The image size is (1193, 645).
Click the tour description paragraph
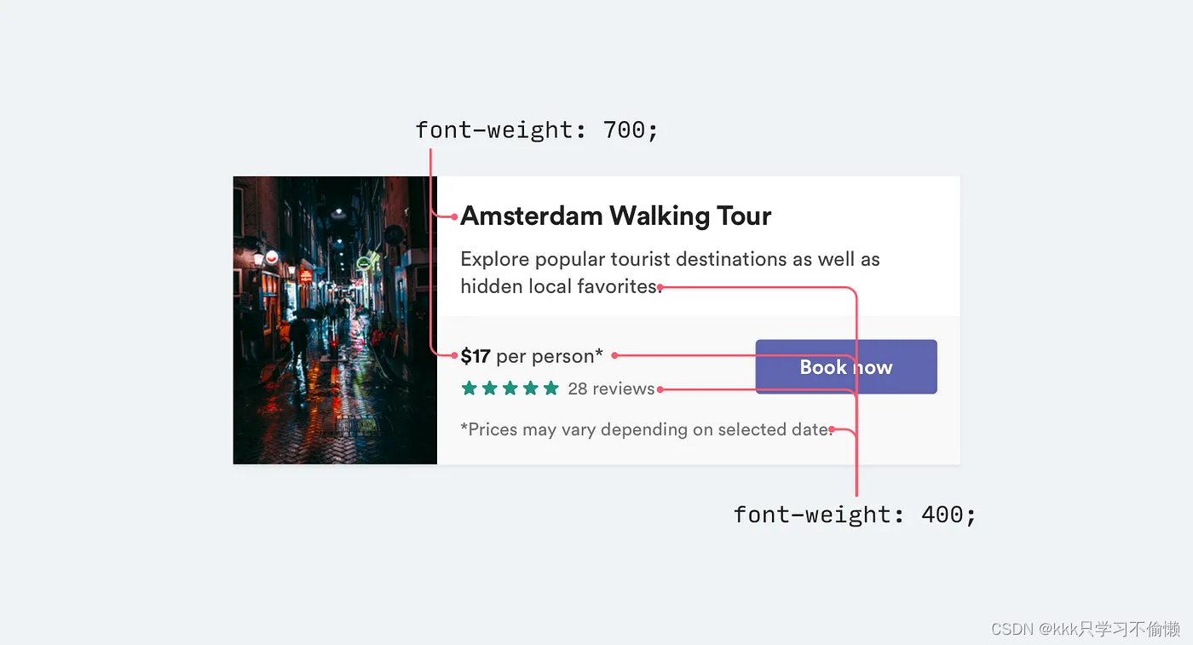[x=670, y=273]
